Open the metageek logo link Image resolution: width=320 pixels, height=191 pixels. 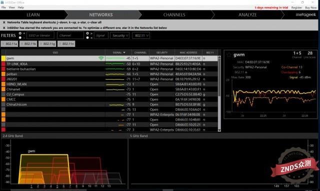(305, 14)
